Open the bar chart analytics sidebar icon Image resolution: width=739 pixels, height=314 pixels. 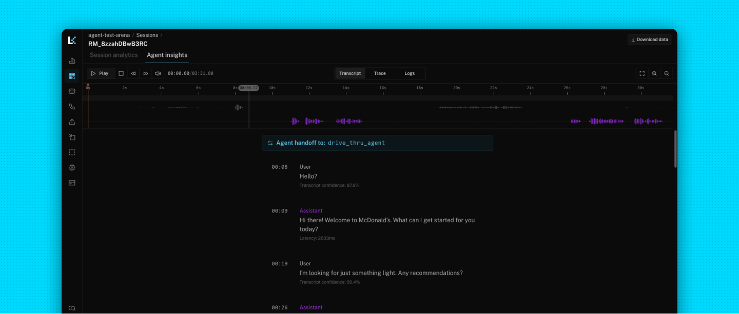(72, 61)
